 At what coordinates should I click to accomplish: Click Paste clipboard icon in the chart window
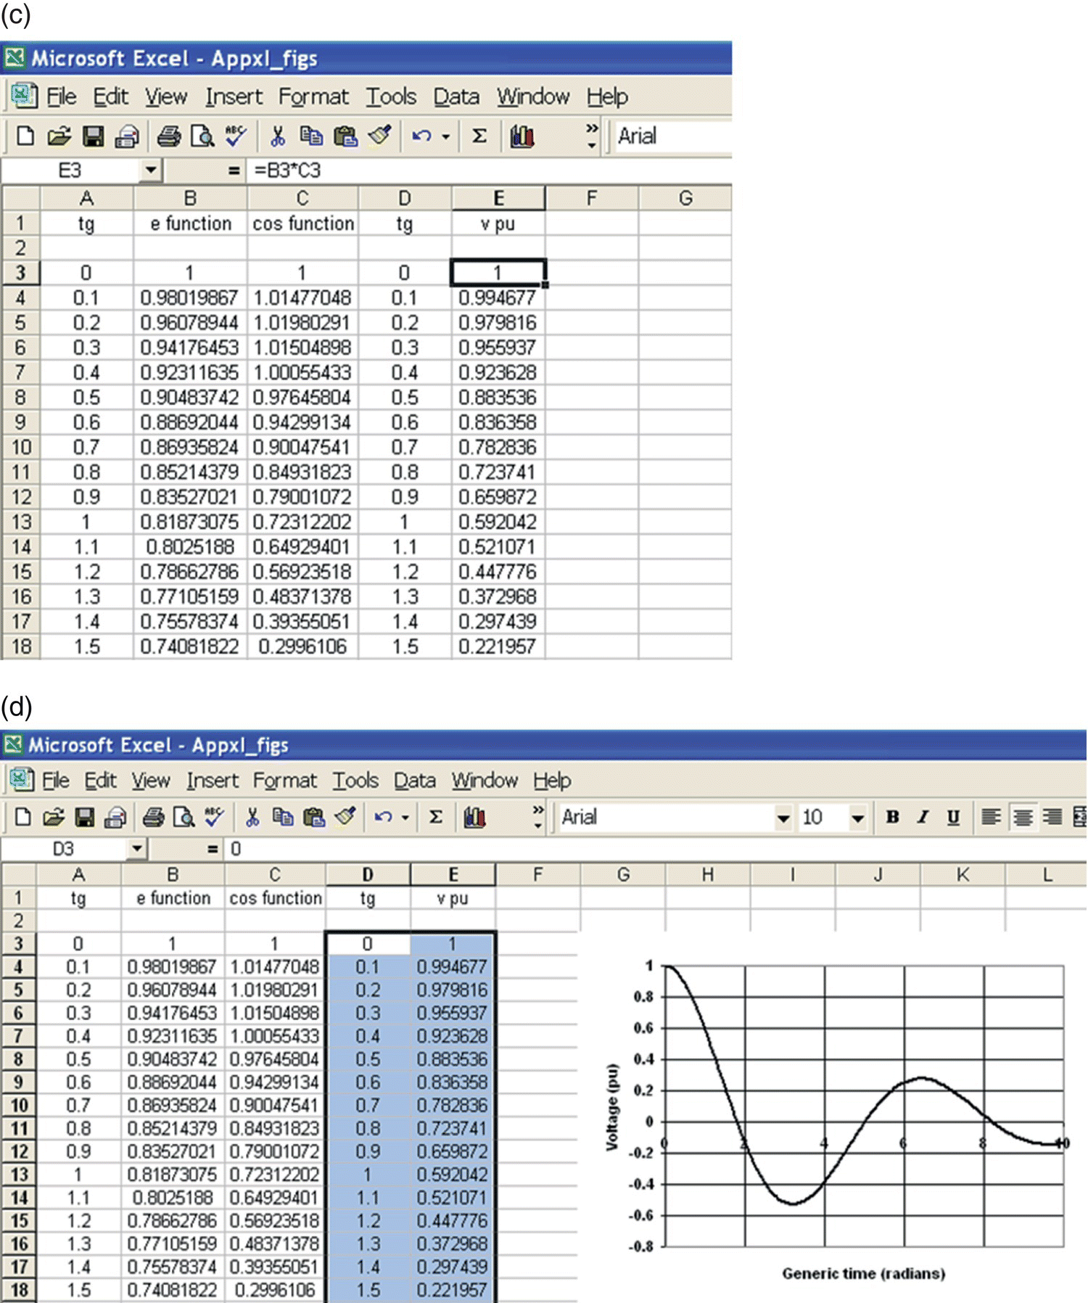313,818
